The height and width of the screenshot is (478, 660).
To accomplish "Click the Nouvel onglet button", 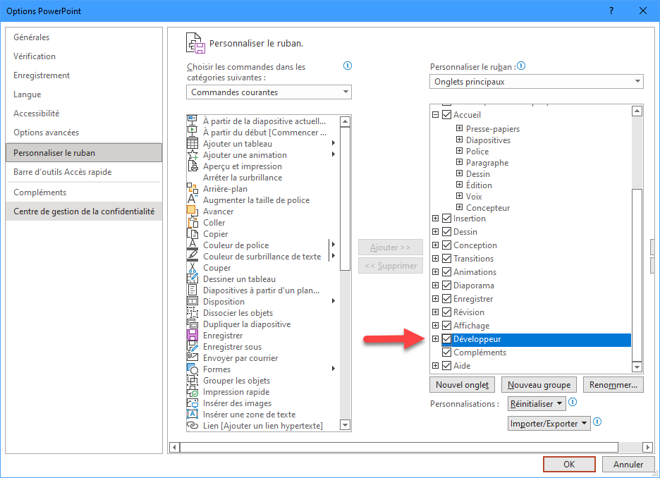I will [462, 385].
